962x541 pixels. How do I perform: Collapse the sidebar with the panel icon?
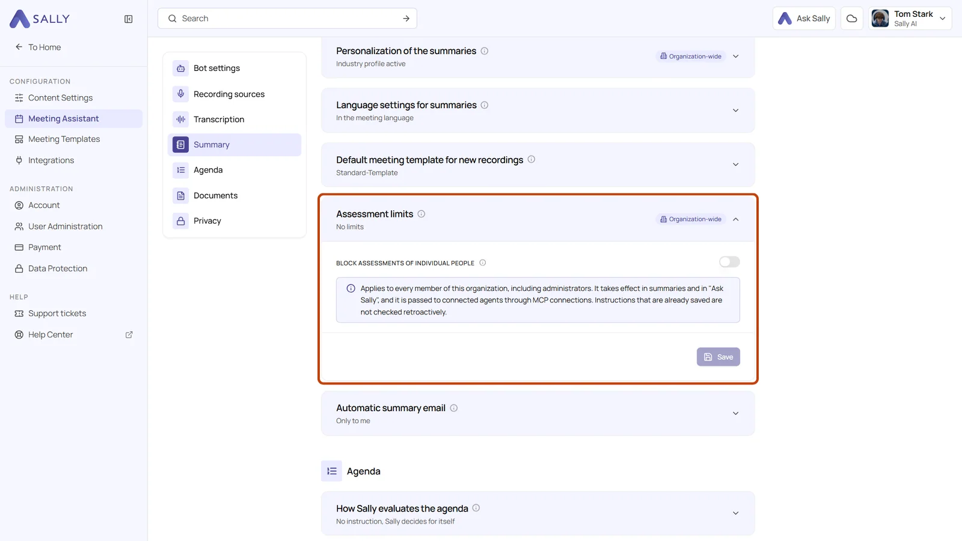[x=128, y=19]
